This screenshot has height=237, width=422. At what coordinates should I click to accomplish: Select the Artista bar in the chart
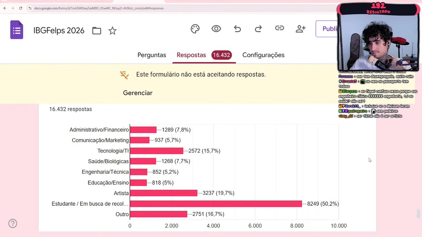tap(164, 193)
